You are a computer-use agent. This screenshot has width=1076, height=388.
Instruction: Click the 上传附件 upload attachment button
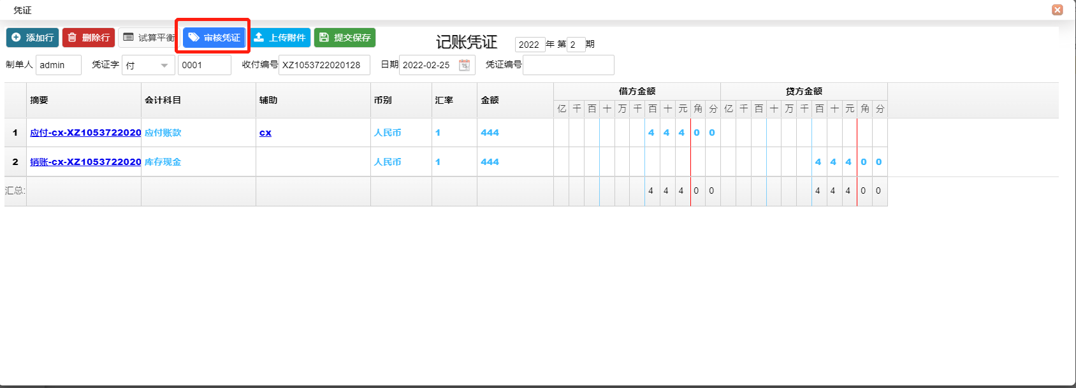280,38
